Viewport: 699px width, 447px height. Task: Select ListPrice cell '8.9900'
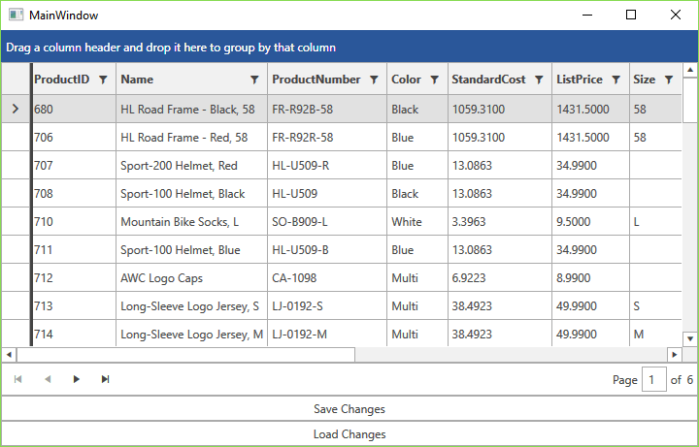(x=590, y=277)
